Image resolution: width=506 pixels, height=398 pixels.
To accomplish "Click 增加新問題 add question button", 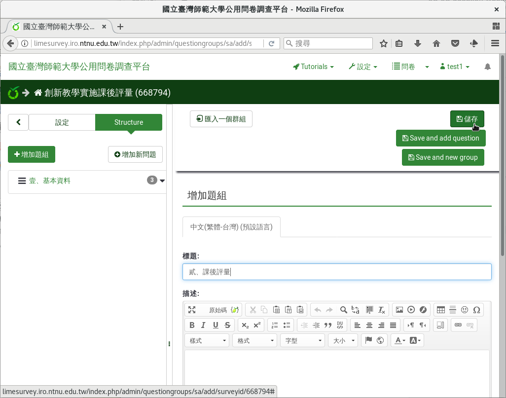I will coord(135,154).
